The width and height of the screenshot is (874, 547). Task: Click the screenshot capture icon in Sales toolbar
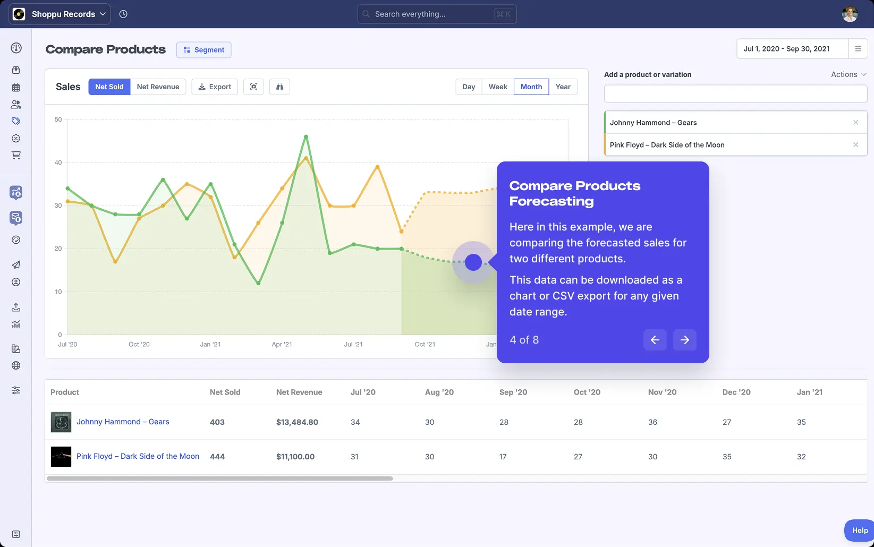(253, 87)
